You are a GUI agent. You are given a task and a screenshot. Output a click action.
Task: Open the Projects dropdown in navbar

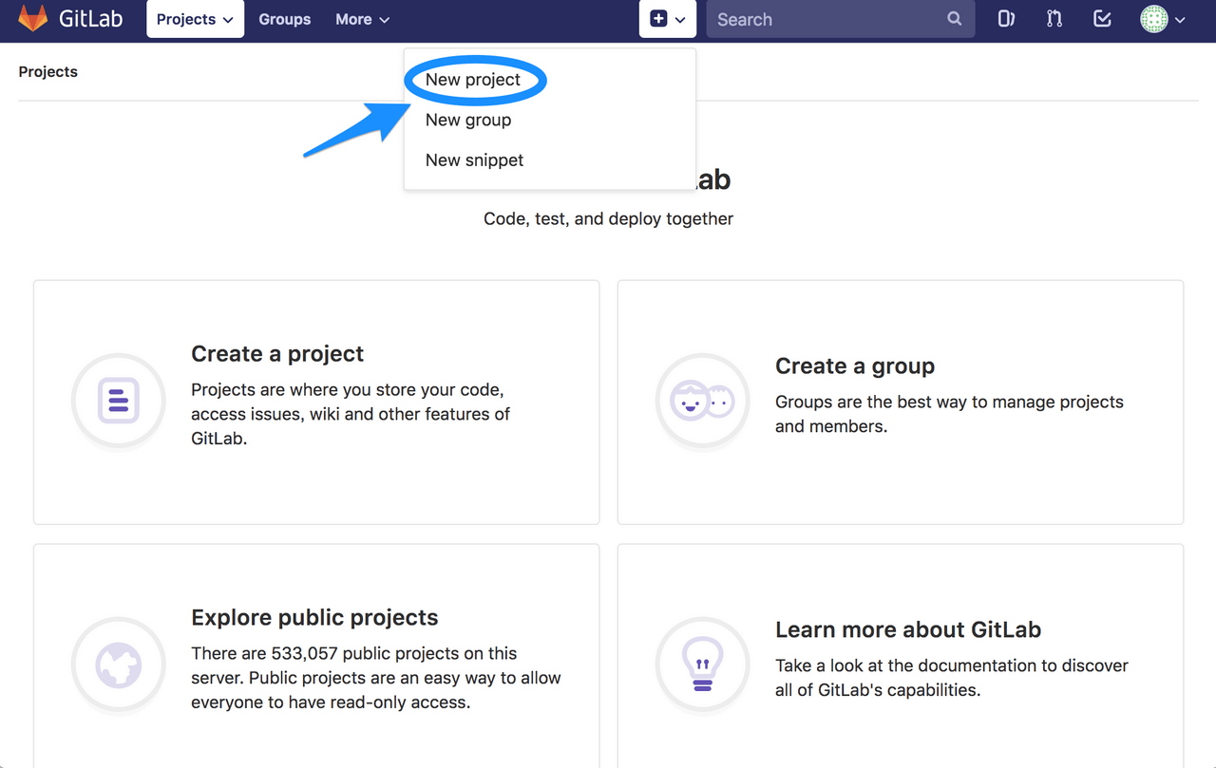click(195, 19)
